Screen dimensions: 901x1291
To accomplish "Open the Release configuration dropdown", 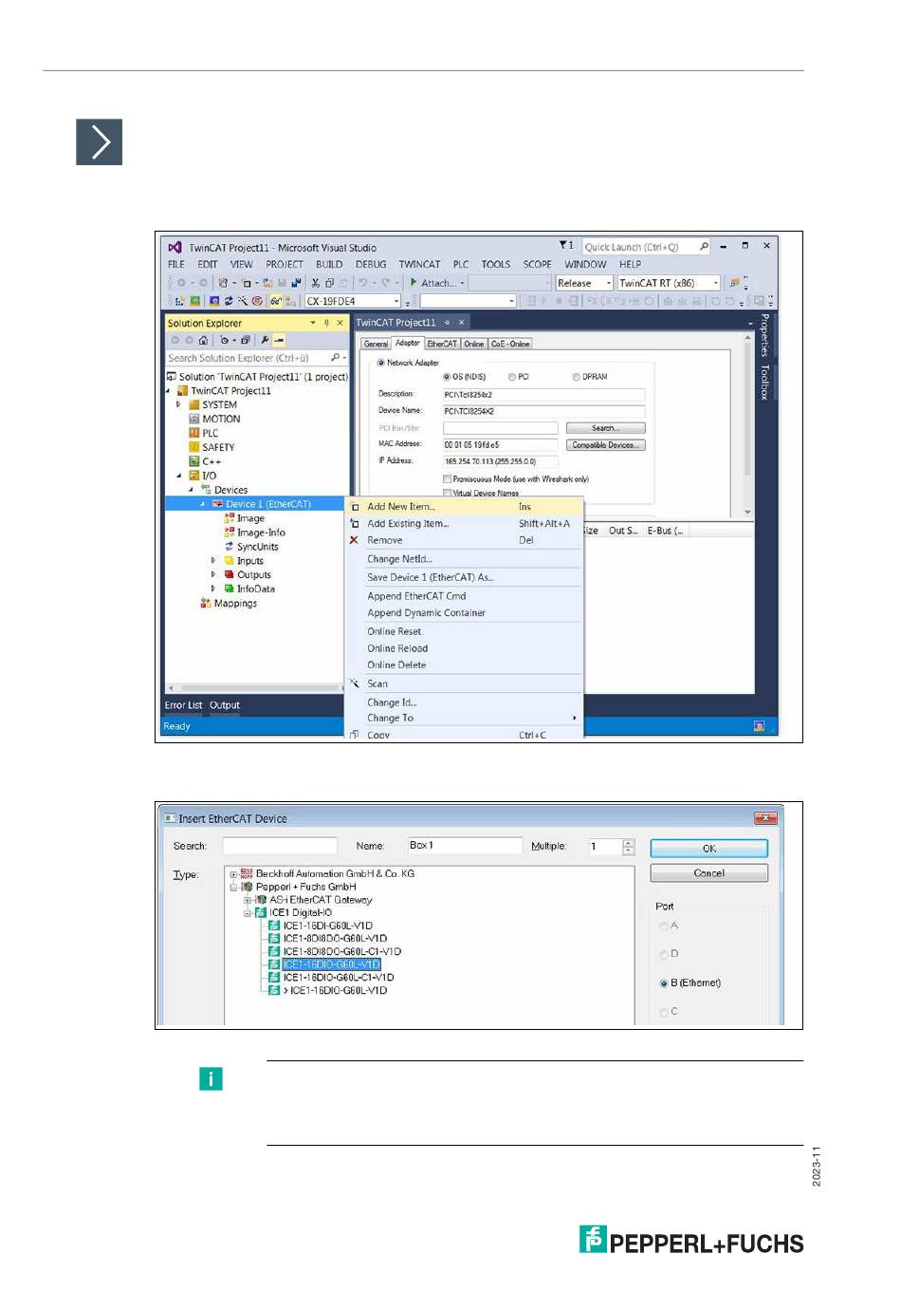I will click(584, 283).
